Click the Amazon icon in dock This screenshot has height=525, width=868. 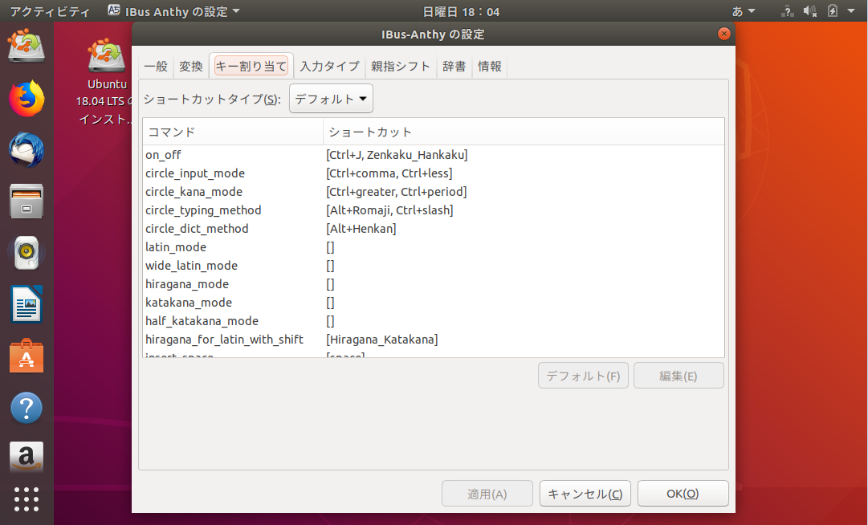pos(26,458)
